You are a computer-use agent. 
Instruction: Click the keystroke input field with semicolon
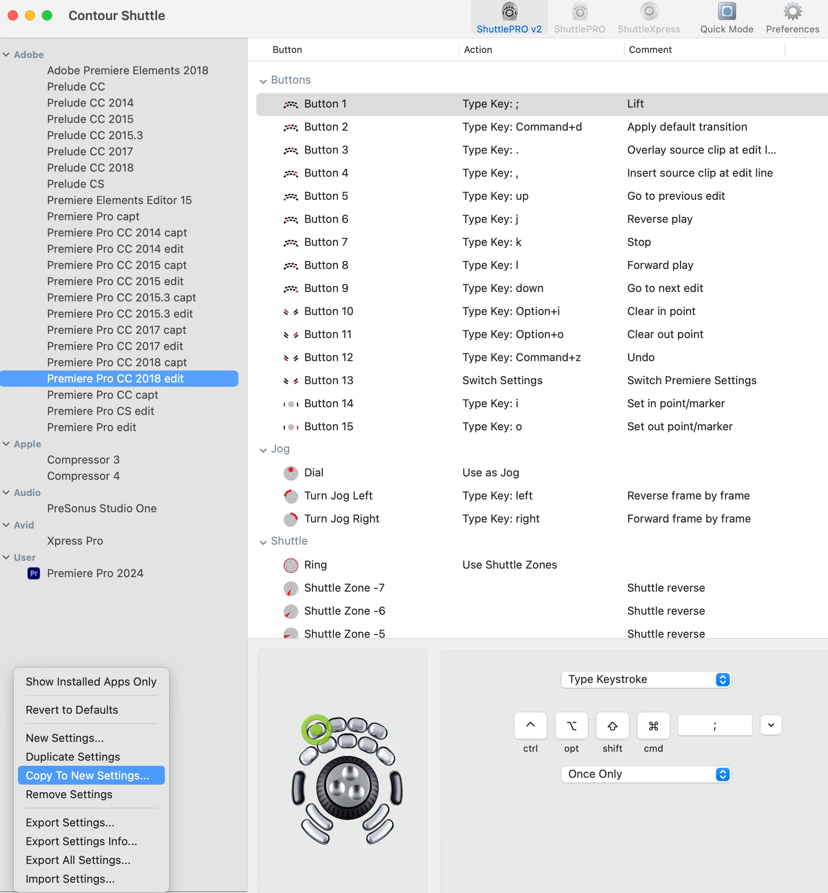tap(714, 725)
